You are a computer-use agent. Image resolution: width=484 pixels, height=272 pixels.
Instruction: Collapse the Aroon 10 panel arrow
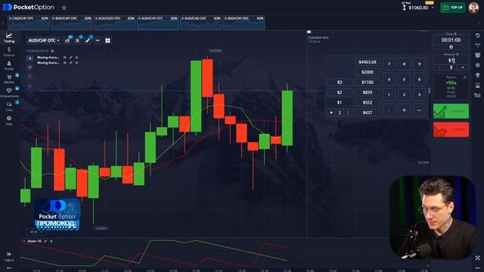tap(23, 241)
